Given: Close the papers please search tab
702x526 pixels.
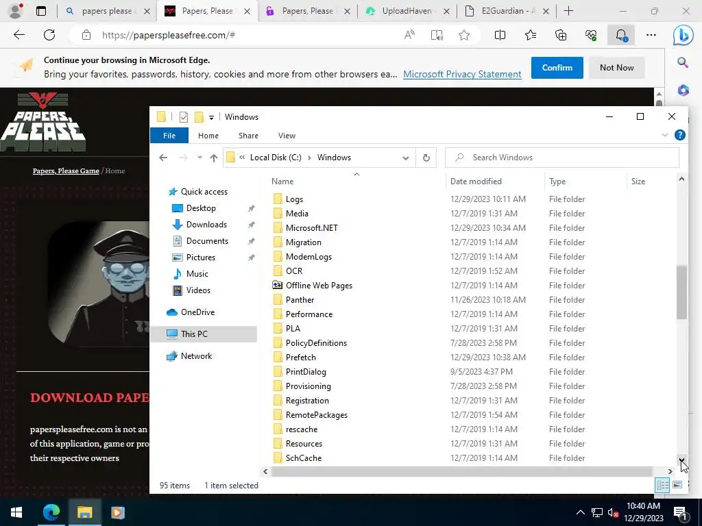Looking at the screenshot, I should 147,11.
